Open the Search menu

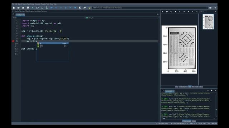click(x=20, y=4)
